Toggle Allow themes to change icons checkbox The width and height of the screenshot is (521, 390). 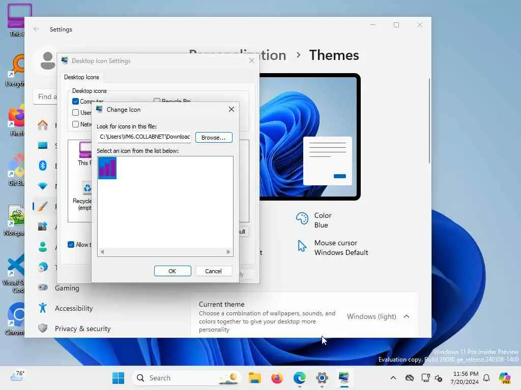tap(71, 245)
